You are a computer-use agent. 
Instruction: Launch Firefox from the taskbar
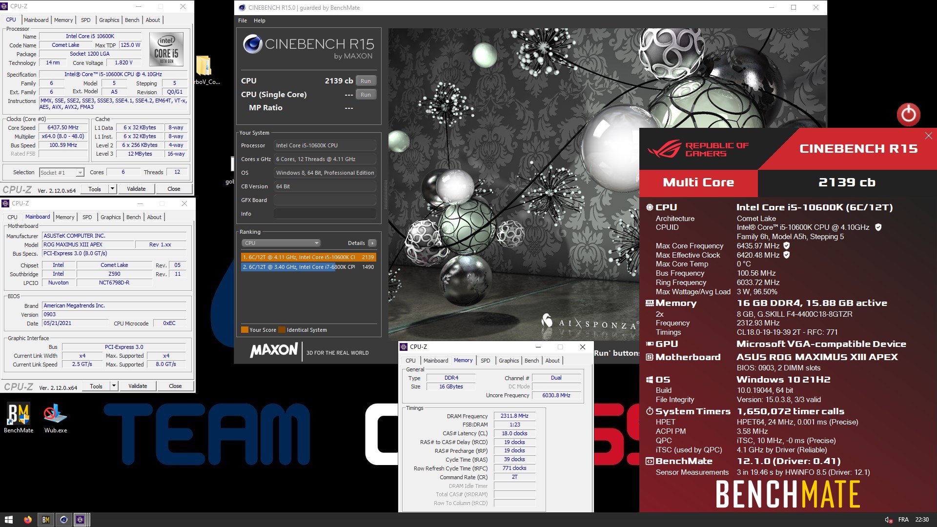pos(27,520)
